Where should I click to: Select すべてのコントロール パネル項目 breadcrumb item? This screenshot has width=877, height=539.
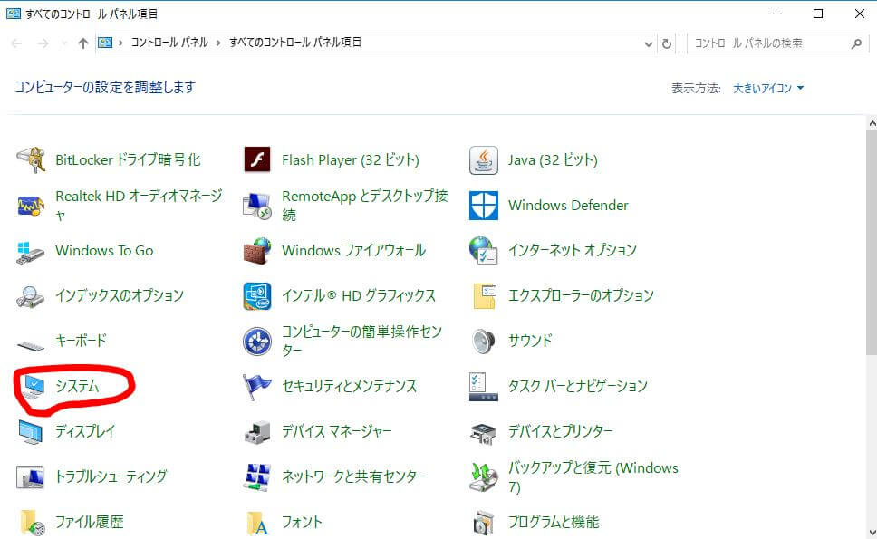click(295, 43)
